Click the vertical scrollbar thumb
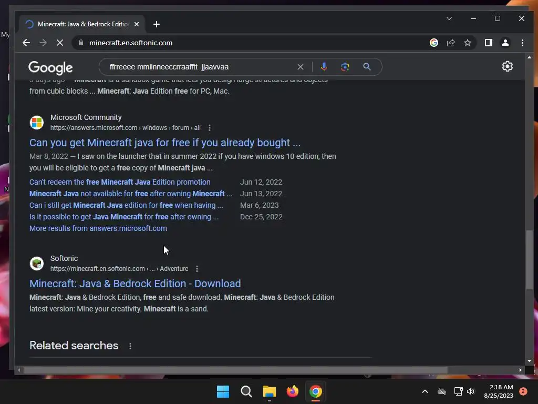 tap(530, 259)
